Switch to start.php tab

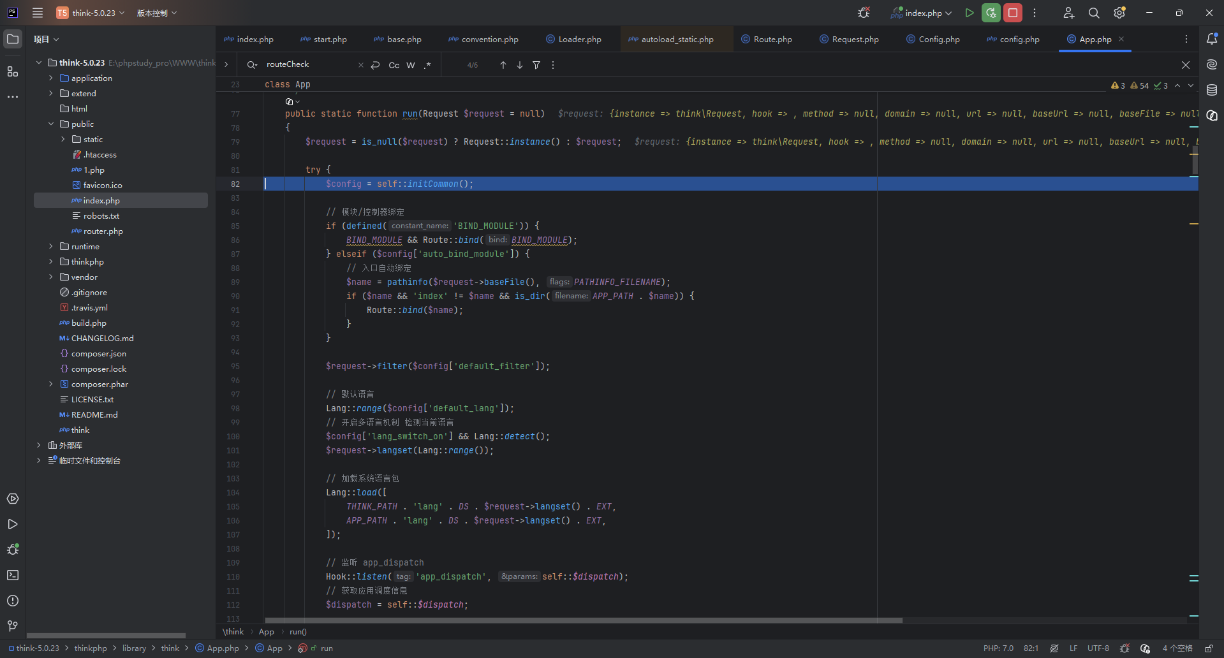pyautogui.click(x=324, y=39)
